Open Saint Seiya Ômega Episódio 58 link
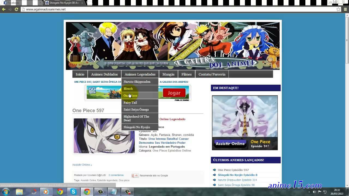The image size is (349, 196). tap(236, 185)
